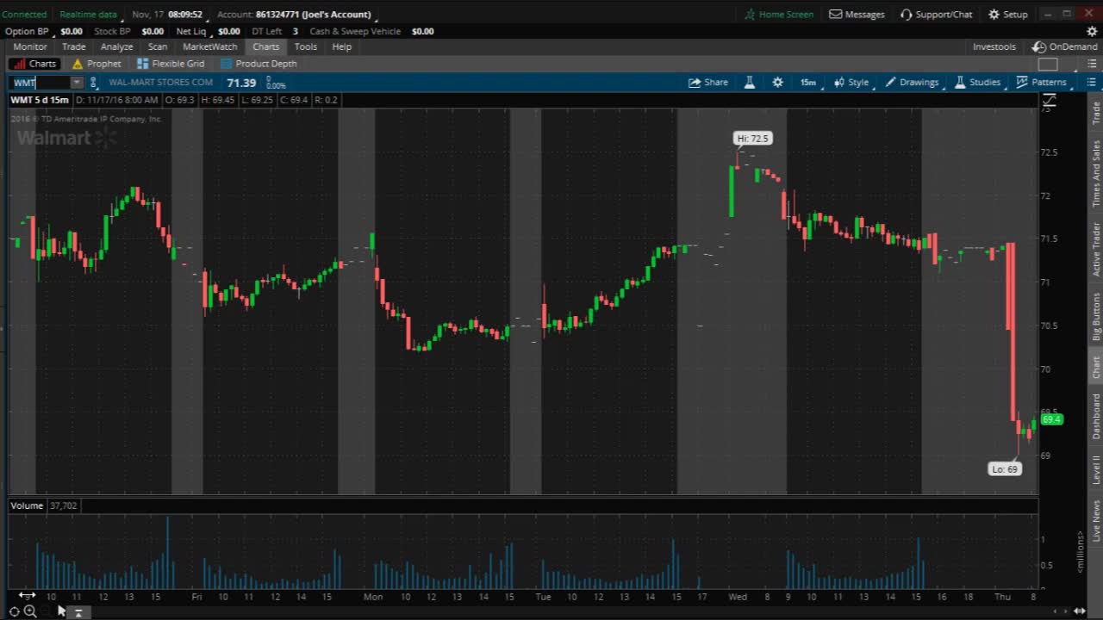Click the Realtime data status indicator
Viewport: 1103px width, 620px height.
pos(88,14)
